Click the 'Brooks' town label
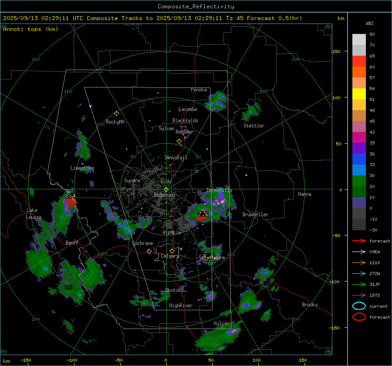 coord(310,305)
